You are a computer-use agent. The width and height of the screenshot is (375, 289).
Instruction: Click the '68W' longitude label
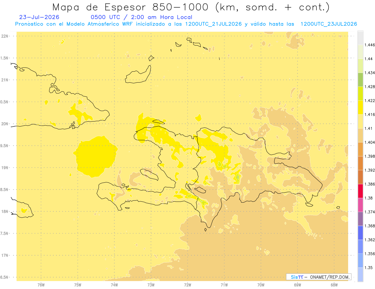pyautogui.click(x=334, y=285)
